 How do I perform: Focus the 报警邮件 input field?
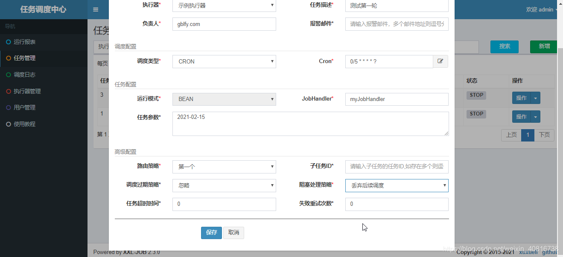[397, 24]
